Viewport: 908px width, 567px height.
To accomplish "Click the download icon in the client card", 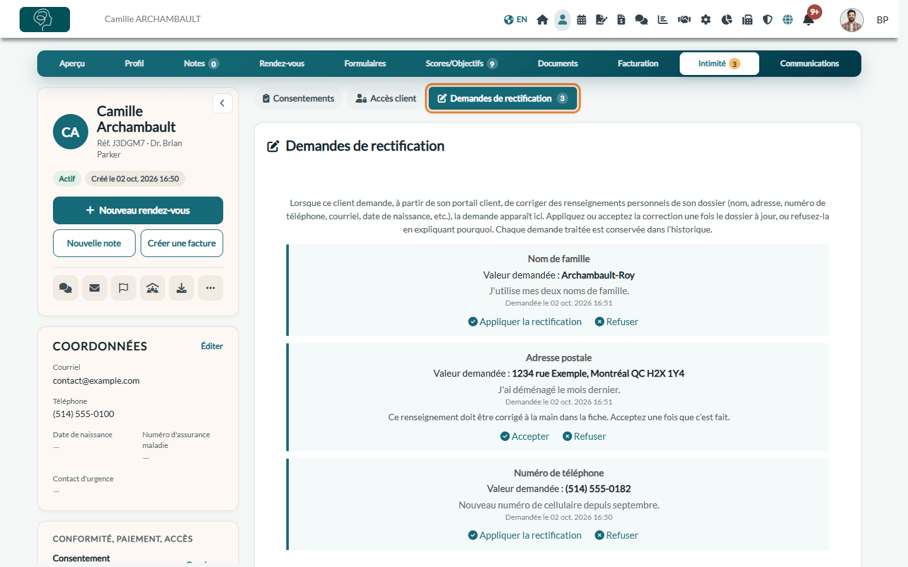I will 182,288.
